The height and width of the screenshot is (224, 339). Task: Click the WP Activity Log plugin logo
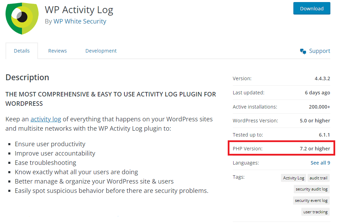22,18
